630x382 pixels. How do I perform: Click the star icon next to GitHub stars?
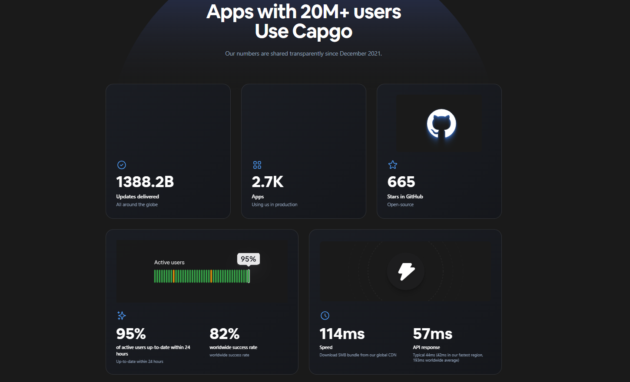click(393, 165)
